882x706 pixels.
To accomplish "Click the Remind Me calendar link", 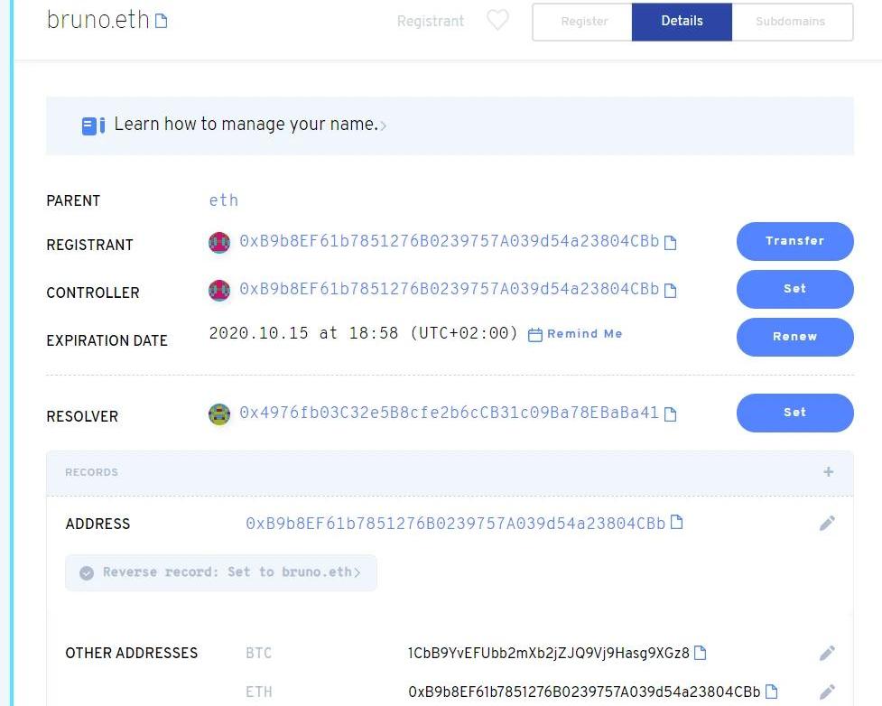I will click(x=575, y=334).
